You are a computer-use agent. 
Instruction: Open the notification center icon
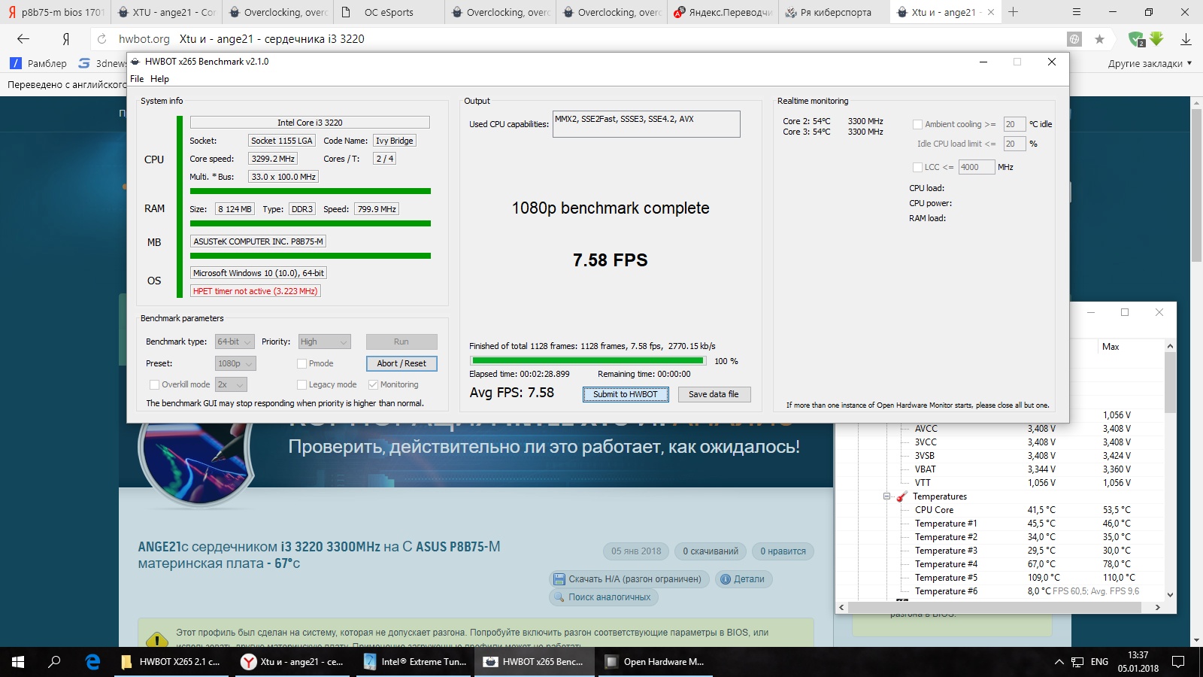1178,662
